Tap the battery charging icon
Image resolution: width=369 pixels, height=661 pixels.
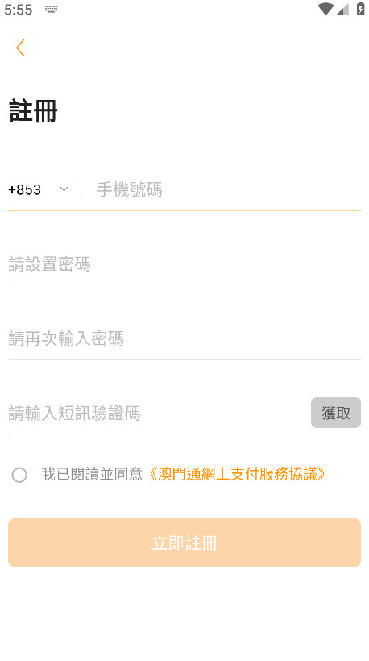(x=360, y=8)
